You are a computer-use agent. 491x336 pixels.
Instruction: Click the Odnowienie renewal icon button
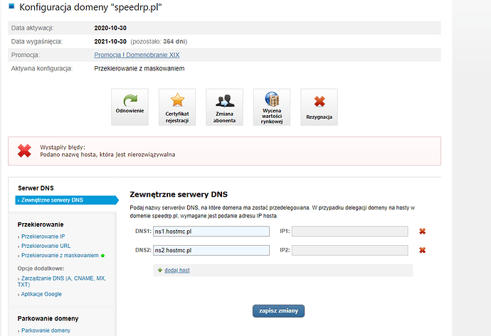pyautogui.click(x=130, y=107)
